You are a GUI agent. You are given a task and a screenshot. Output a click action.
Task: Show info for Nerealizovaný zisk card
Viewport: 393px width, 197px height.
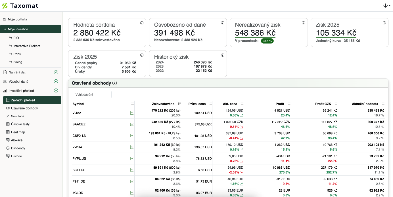pos(303,23)
